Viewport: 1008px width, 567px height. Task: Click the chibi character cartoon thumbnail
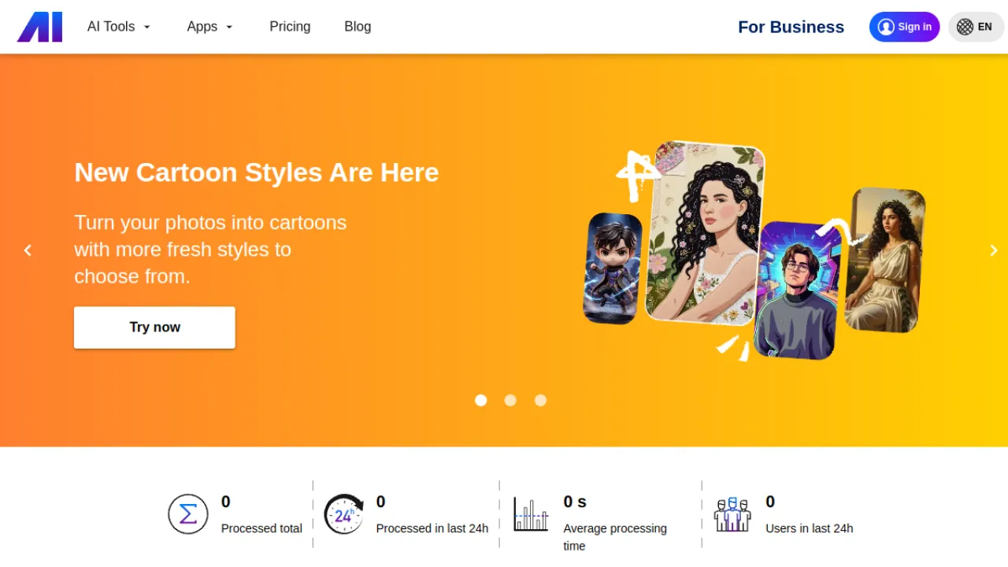click(x=613, y=269)
